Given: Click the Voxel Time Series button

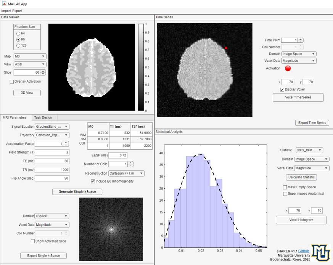Looking at the screenshot, I should point(298,98).
